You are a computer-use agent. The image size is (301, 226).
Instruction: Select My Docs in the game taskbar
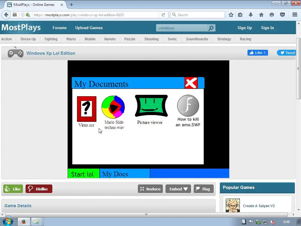point(125,174)
